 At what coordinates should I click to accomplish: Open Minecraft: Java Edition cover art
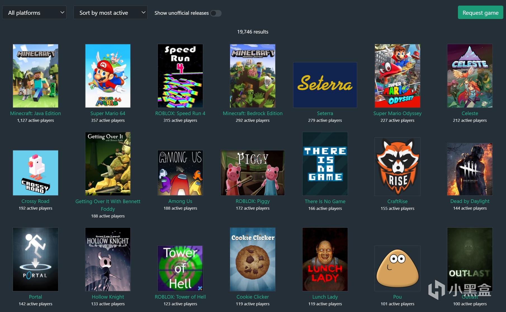[36, 76]
